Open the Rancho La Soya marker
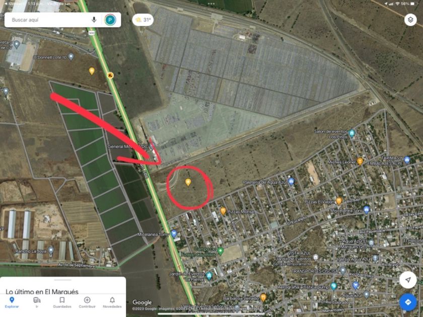Image resolution: width=423 pixels, height=317 pixels. coord(51,251)
